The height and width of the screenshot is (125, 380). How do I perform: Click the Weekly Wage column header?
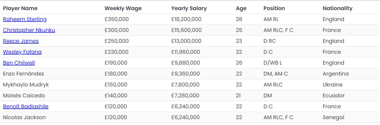point(123,8)
